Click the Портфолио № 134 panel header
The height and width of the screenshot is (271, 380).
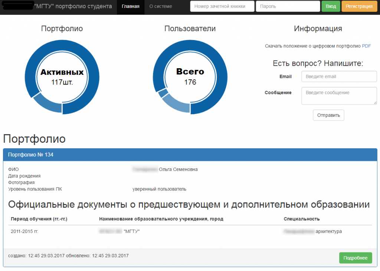(190, 155)
